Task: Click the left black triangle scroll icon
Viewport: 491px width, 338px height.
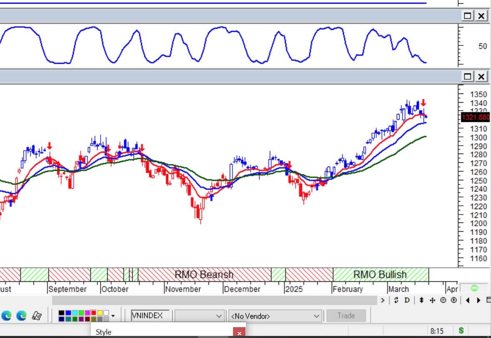Action: tap(468, 300)
